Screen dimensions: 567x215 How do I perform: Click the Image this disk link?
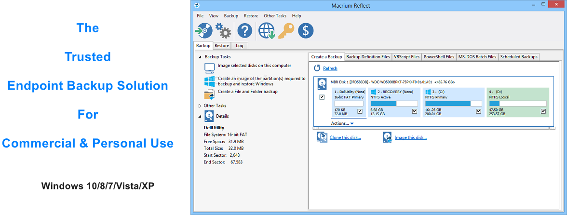tap(411, 138)
